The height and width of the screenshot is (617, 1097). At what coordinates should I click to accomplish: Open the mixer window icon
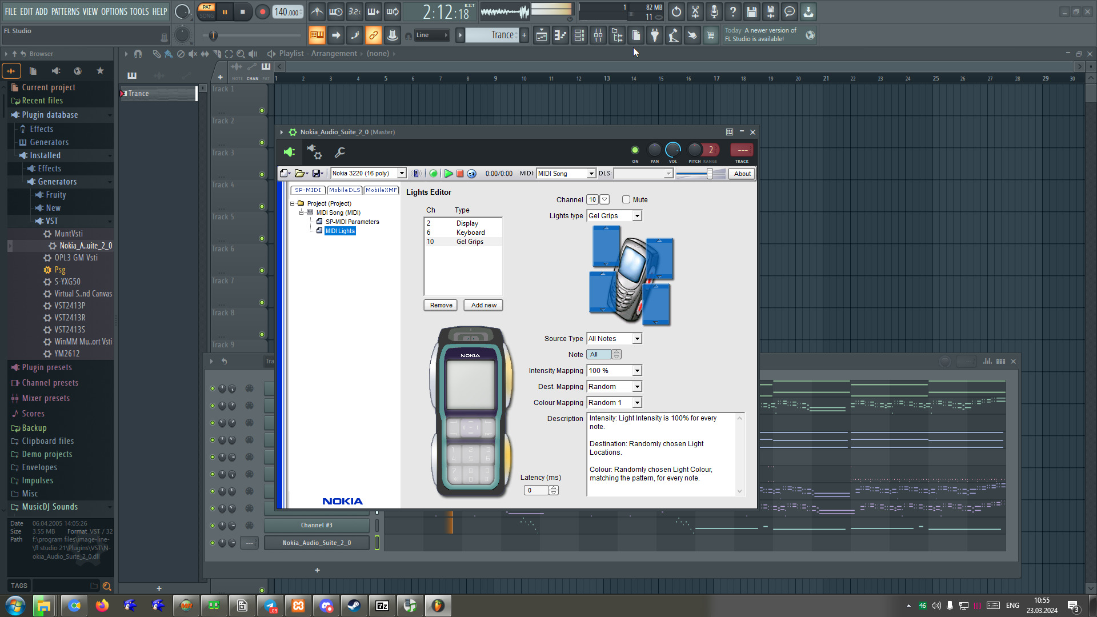coord(598,35)
